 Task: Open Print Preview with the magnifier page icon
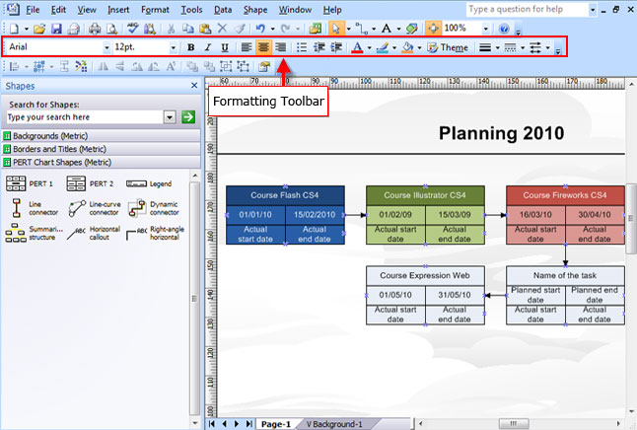click(x=111, y=29)
